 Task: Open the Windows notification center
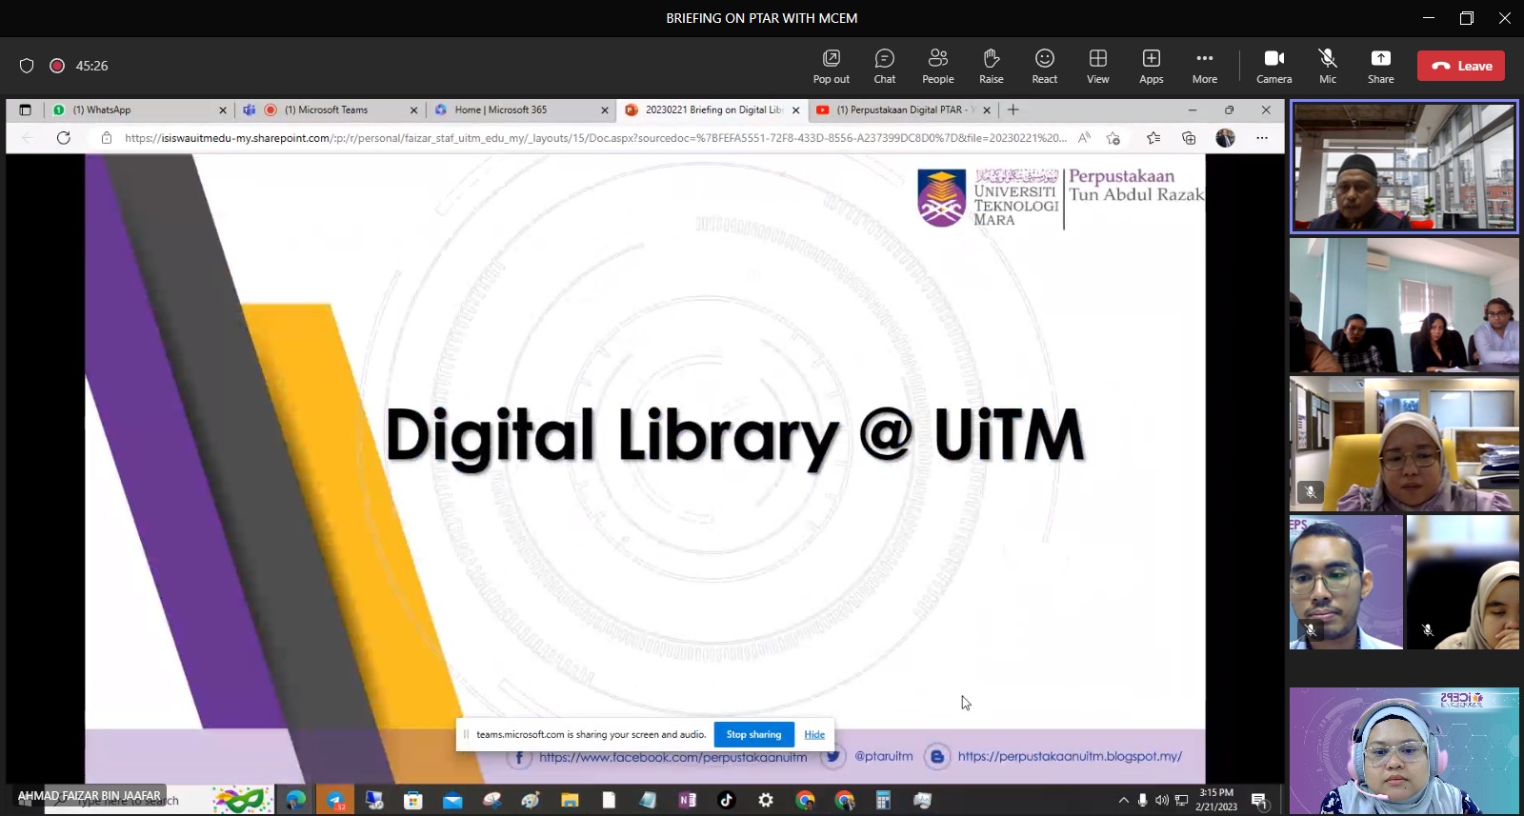[x=1259, y=800]
